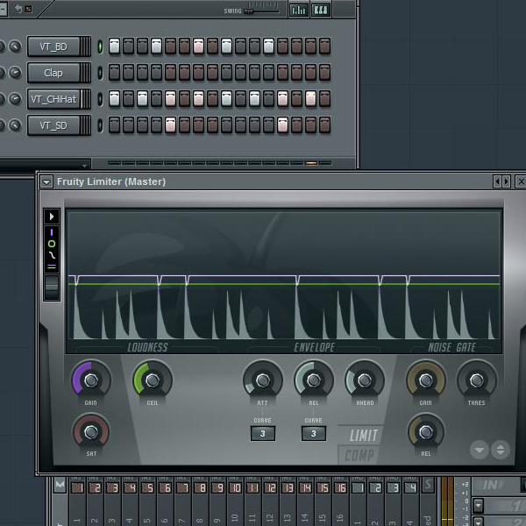Click the Loudness Gain knob
The height and width of the screenshot is (526, 526).
coord(91,380)
